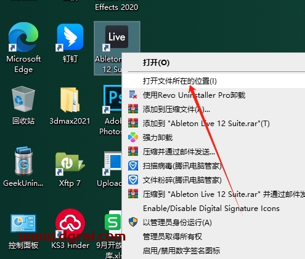Select the 9月开放 spreadsheet file icon
Viewport: 305px width, 259px height.
[x=113, y=223]
